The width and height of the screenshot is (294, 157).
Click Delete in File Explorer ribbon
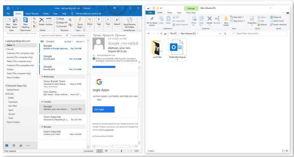point(209,21)
